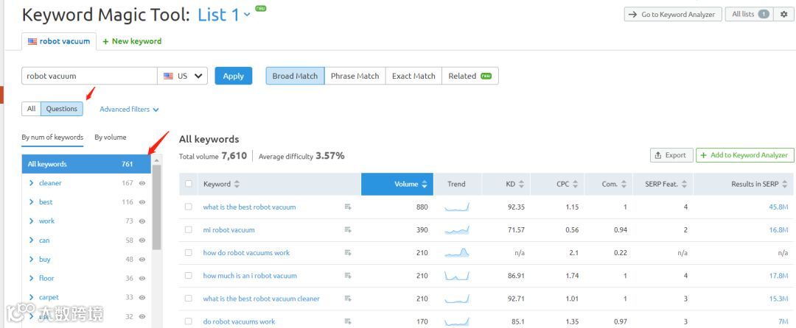This screenshot has height=328, width=796.
Task: Sort table by Keyword column arrows
Action: pyautogui.click(x=237, y=185)
